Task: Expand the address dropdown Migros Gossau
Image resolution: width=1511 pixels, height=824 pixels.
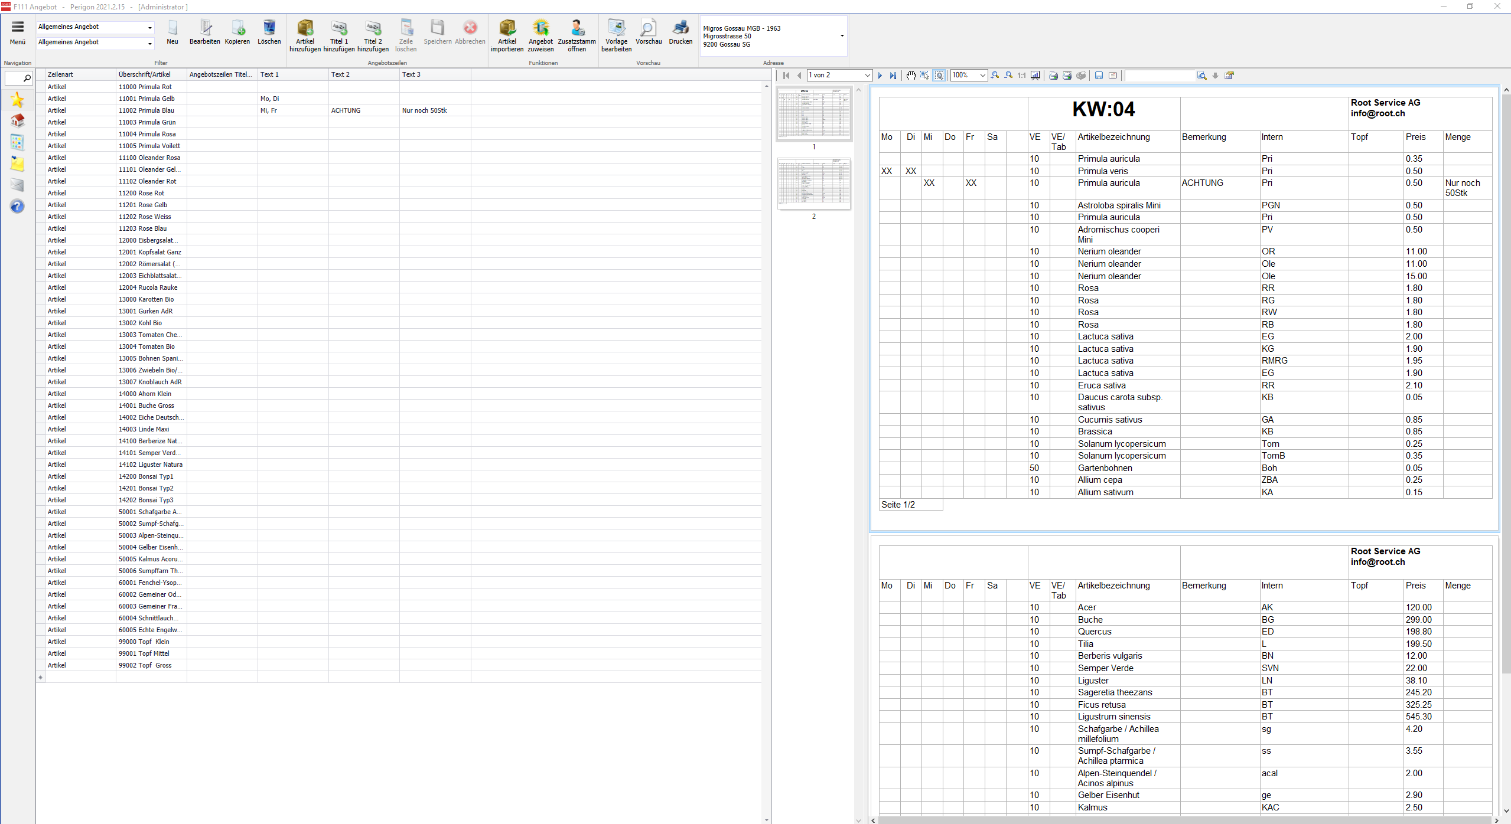Action: pos(842,36)
